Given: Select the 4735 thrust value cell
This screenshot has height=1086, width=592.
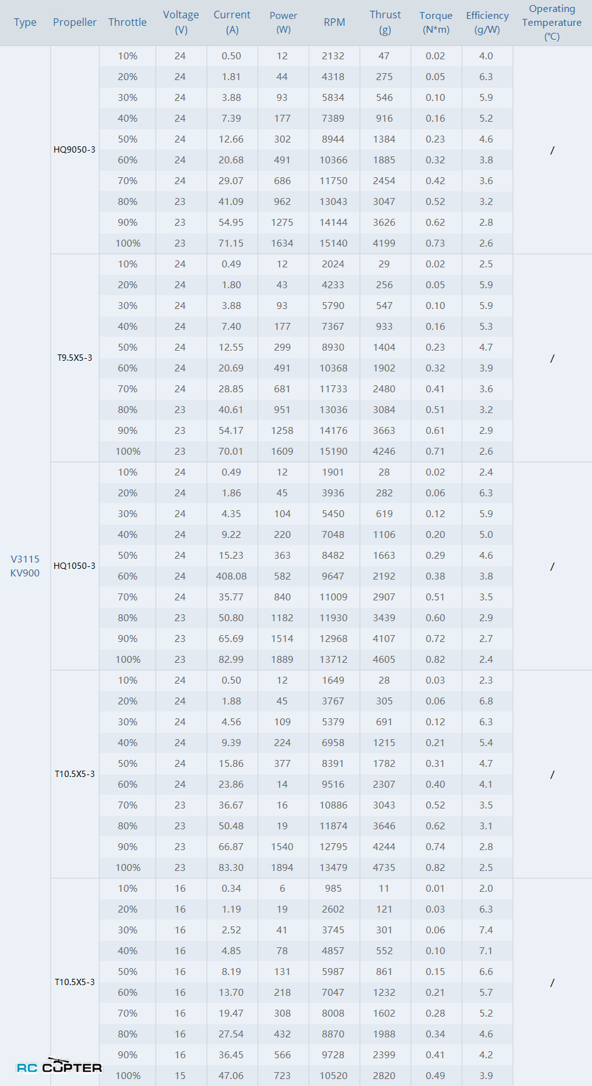Looking at the screenshot, I should click(384, 868).
